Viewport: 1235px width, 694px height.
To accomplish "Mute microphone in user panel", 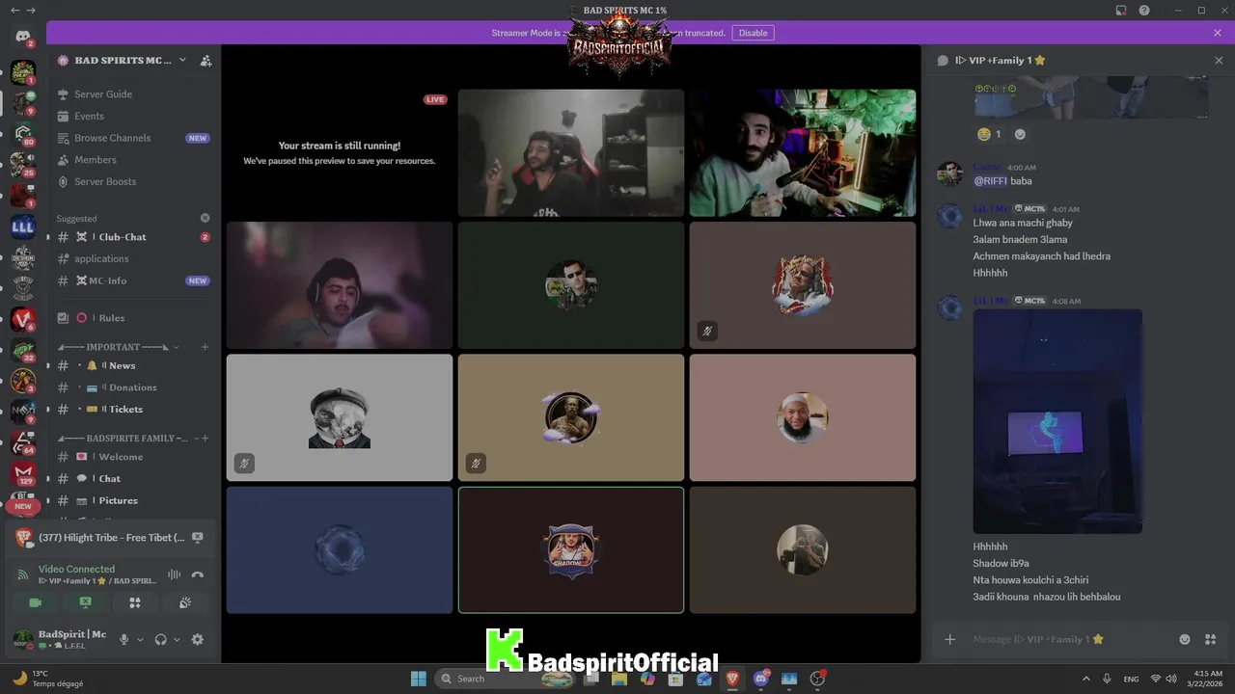I will [x=123, y=639].
